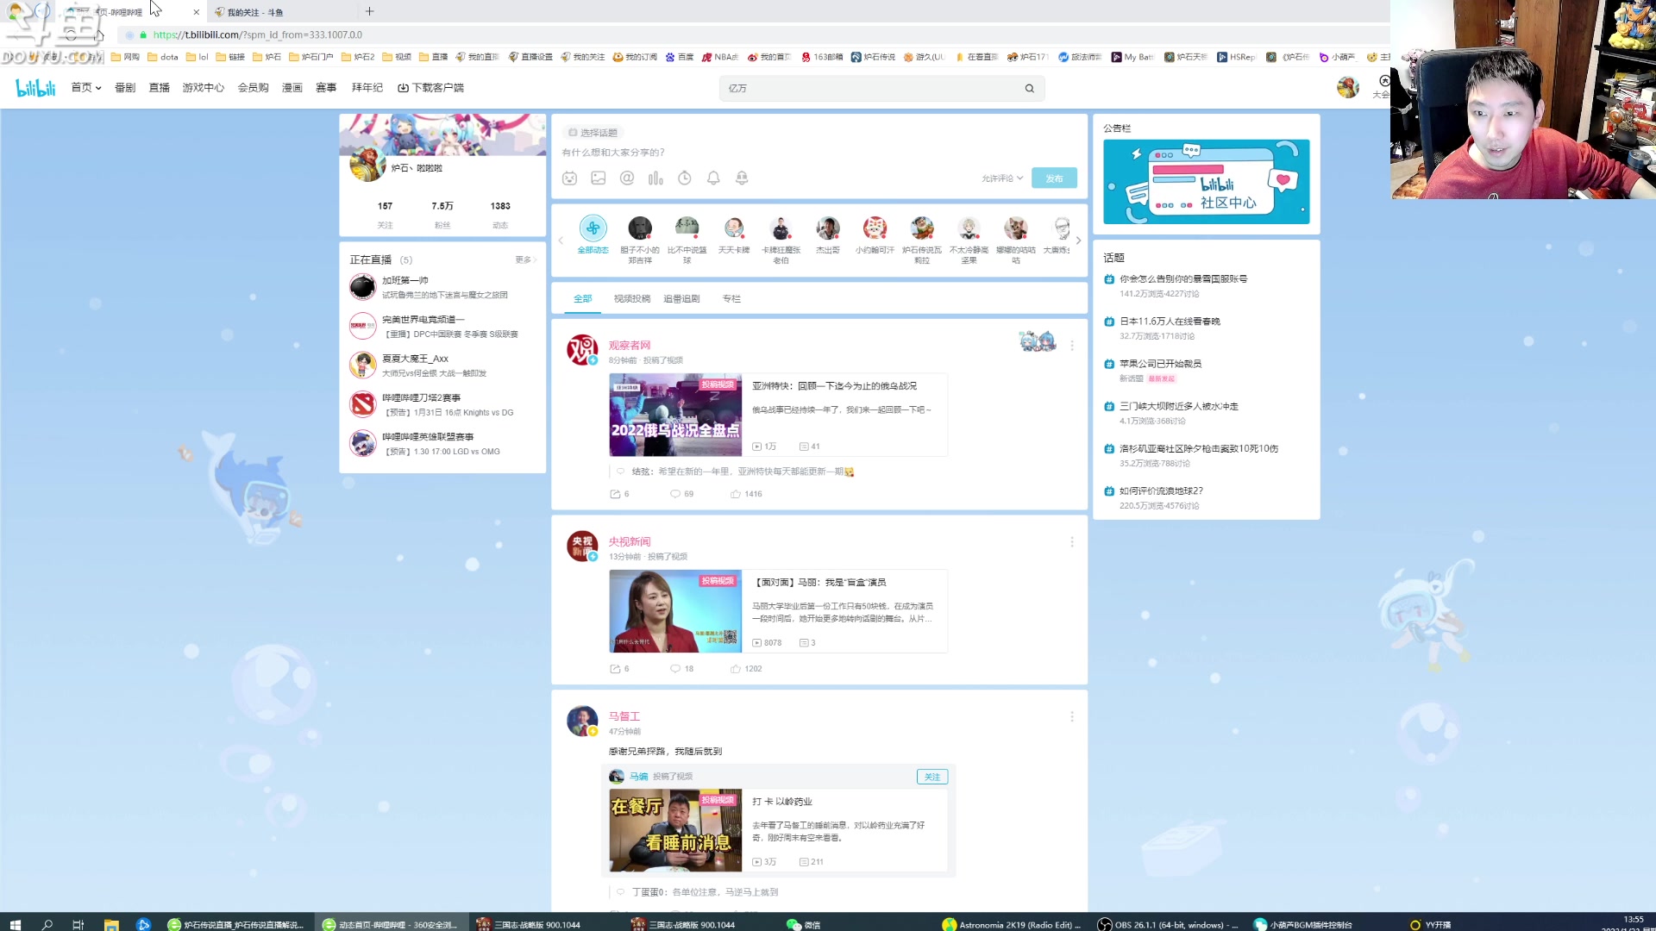Open topic 苹果公司已开始裁员
1656x931 pixels.
coord(1161,364)
